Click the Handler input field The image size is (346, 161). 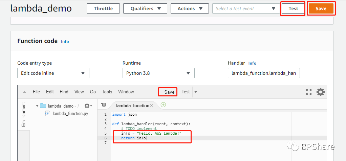264,73
